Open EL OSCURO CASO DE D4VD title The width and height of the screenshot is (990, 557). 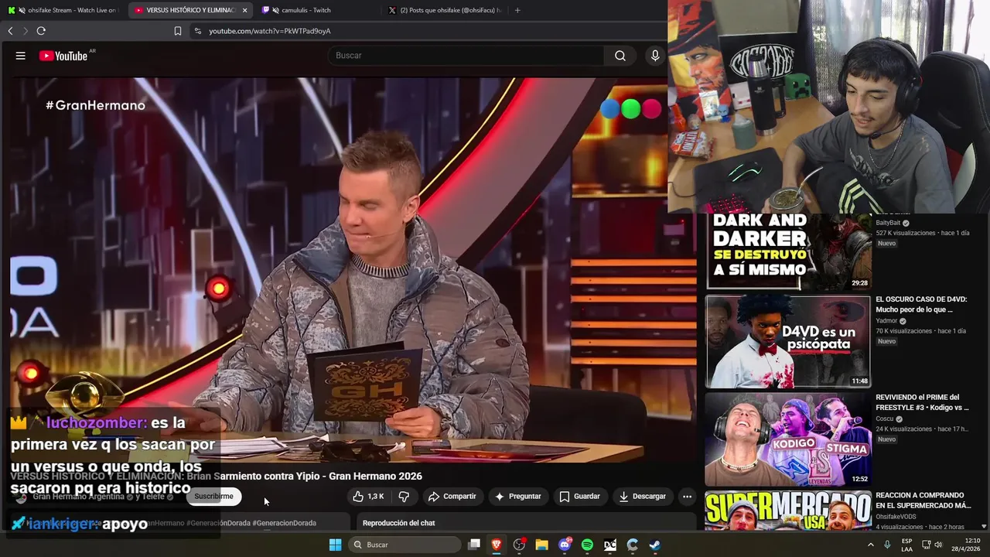(921, 304)
